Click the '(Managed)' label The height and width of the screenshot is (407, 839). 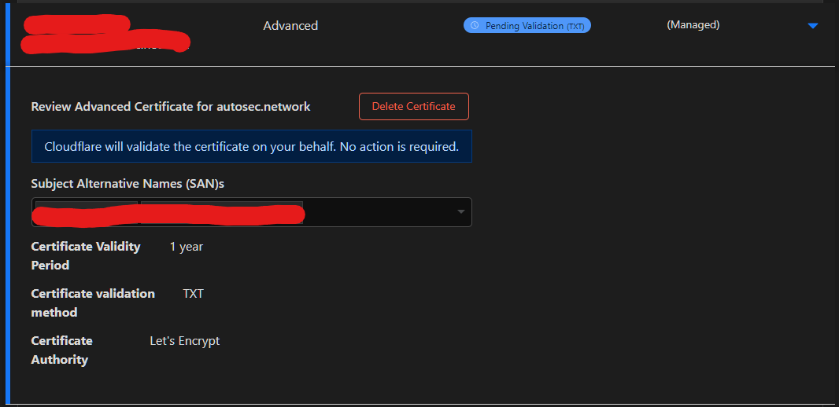point(693,24)
